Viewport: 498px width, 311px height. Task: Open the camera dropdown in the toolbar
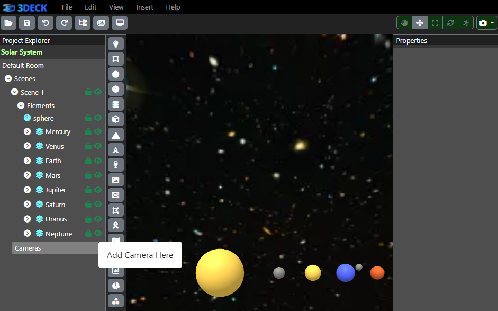(486, 23)
